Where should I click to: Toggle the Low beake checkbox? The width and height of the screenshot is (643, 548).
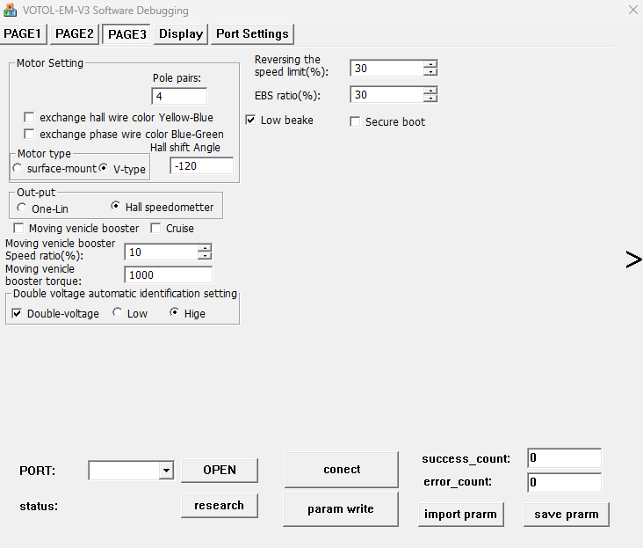coord(251,120)
